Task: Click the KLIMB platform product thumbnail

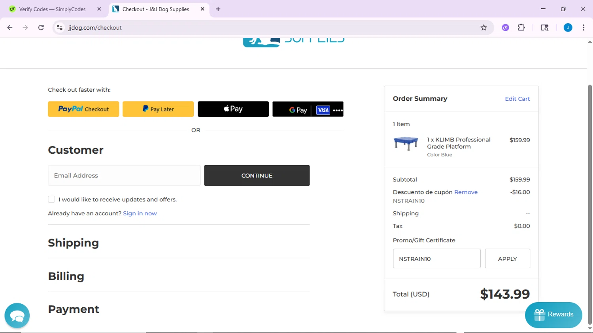Action: (x=406, y=143)
